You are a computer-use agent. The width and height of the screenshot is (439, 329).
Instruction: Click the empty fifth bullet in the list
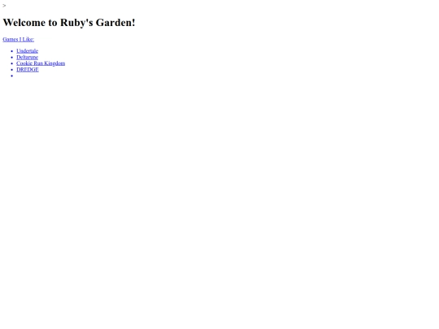(11, 76)
